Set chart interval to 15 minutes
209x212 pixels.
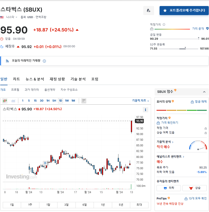click(35, 101)
